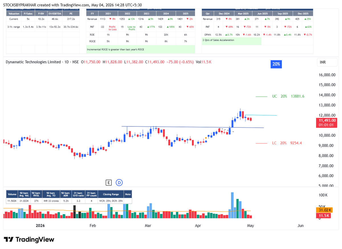Open the earnings 'E' marker on the chart
This screenshot has width=342, height=249.
[108, 182]
